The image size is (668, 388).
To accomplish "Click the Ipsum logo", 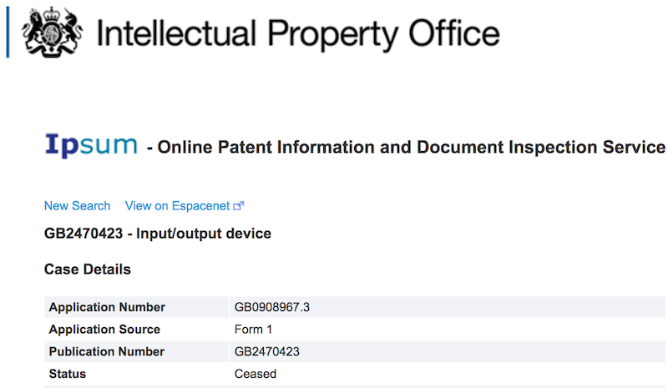I will click(x=91, y=145).
